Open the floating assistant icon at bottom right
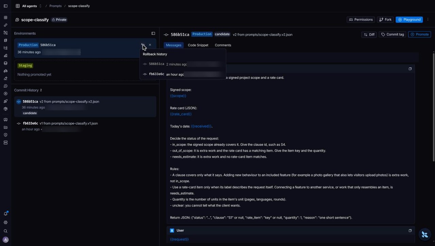Viewport: 435px width, 246px height. tap(424, 234)
